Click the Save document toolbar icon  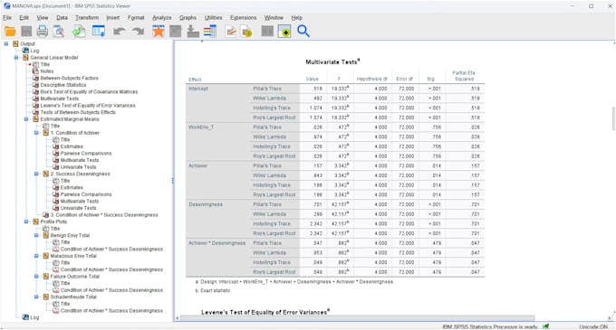click(26, 32)
